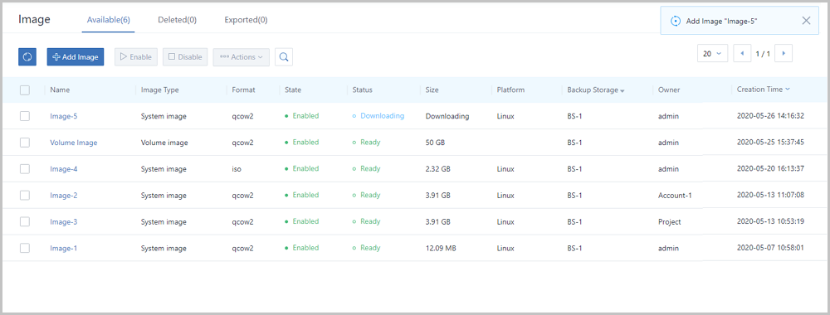Check the Image-2 row checkbox
This screenshot has height=315, width=830.
[25, 195]
